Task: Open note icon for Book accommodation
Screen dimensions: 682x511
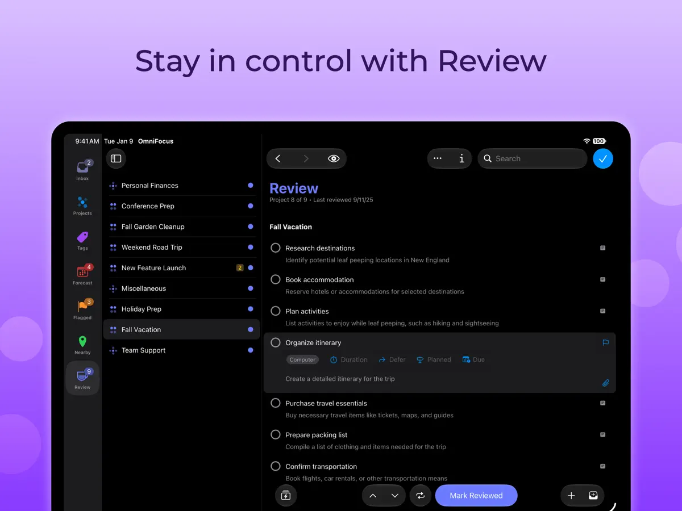Action: pyautogui.click(x=603, y=279)
